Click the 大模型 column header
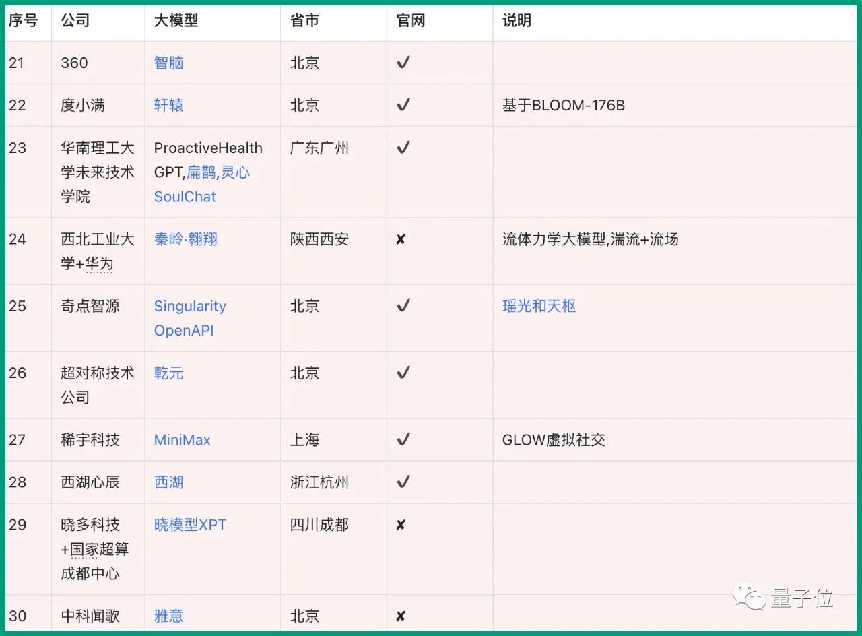The width and height of the screenshot is (862, 636). [x=176, y=21]
